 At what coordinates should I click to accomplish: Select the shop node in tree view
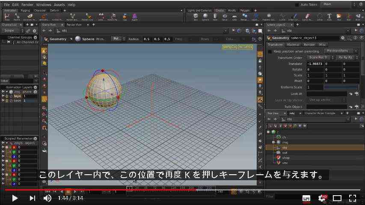pos(286,158)
